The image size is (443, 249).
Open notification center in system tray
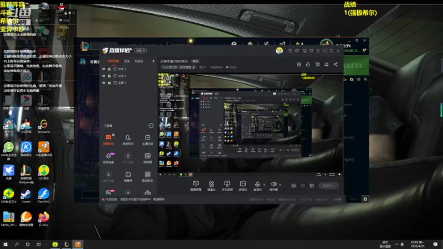point(435,244)
